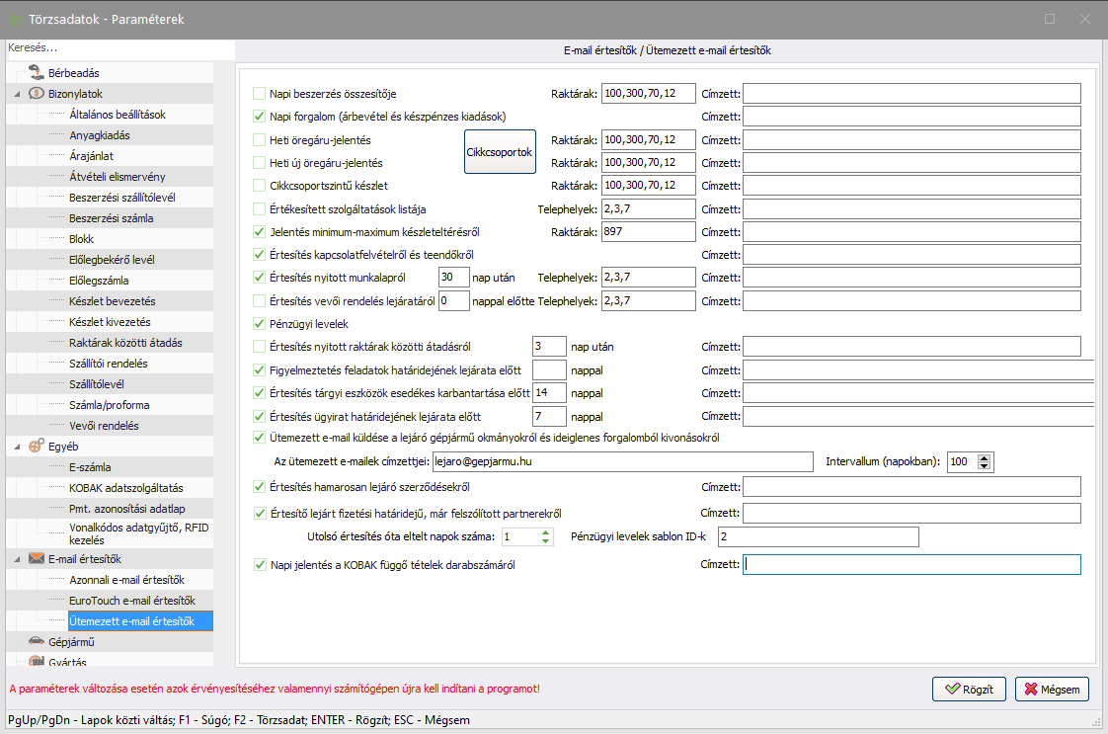The width and height of the screenshot is (1108, 734).
Task: Toggle Heti öregáru-jelentés checkbox
Action: click(x=260, y=140)
